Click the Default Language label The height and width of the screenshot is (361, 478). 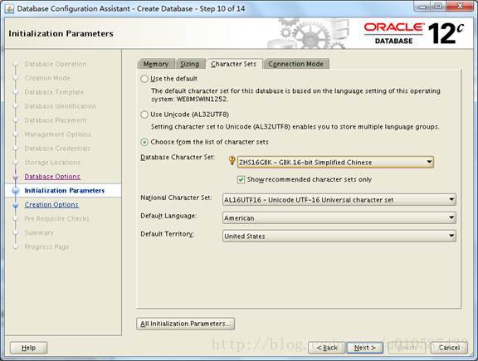click(x=168, y=216)
